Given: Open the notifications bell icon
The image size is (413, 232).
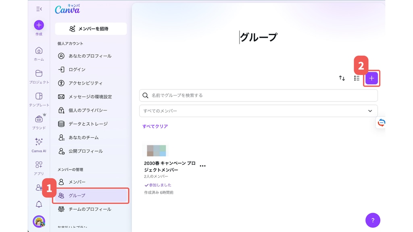Looking at the screenshot, I should pyautogui.click(x=39, y=204).
